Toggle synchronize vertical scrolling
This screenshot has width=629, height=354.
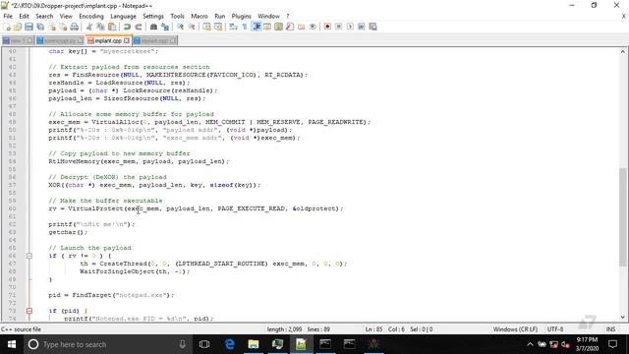[x=206, y=27]
